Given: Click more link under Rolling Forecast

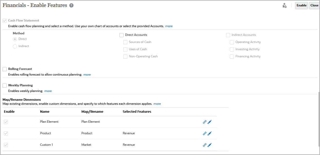Looking at the screenshot, I should coord(87,74).
